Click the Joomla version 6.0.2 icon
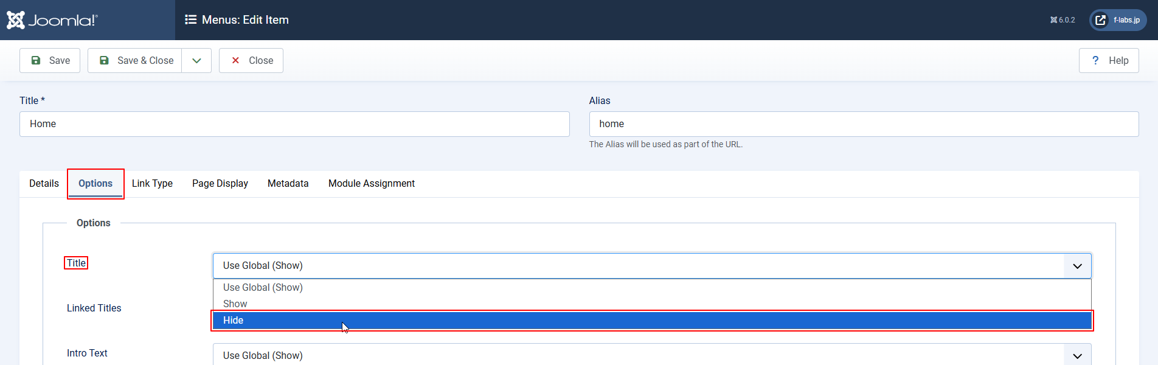The image size is (1158, 365). [1053, 20]
